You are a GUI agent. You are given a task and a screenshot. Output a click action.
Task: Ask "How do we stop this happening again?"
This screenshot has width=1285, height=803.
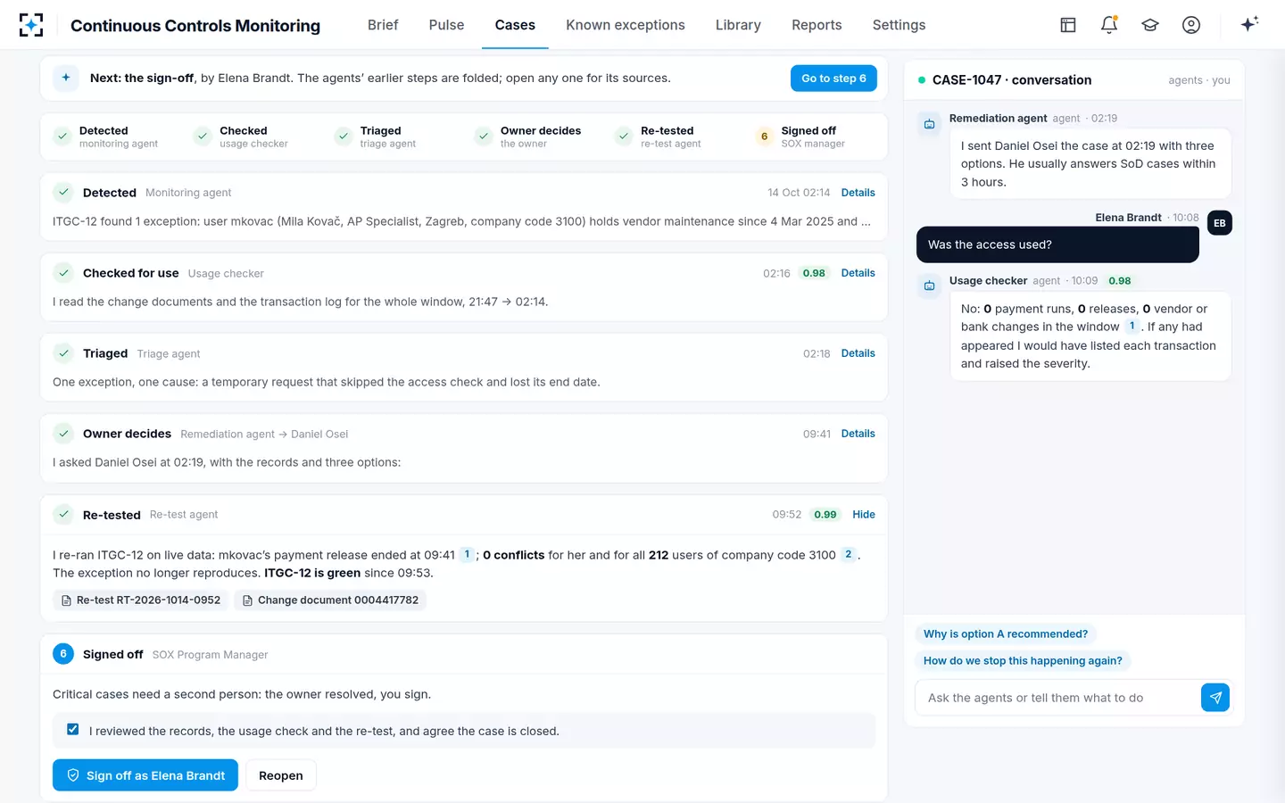pyautogui.click(x=1023, y=661)
